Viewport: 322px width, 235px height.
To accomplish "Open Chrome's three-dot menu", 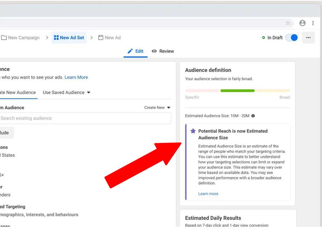I will click(x=313, y=23).
